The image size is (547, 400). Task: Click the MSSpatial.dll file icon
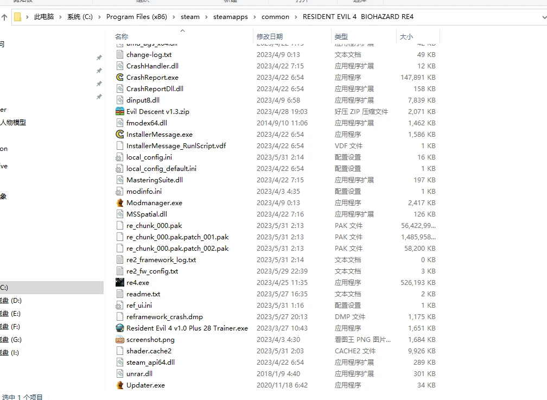pyautogui.click(x=119, y=214)
